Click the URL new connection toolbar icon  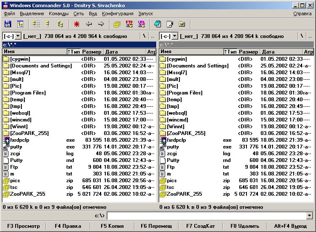click(x=141, y=24)
